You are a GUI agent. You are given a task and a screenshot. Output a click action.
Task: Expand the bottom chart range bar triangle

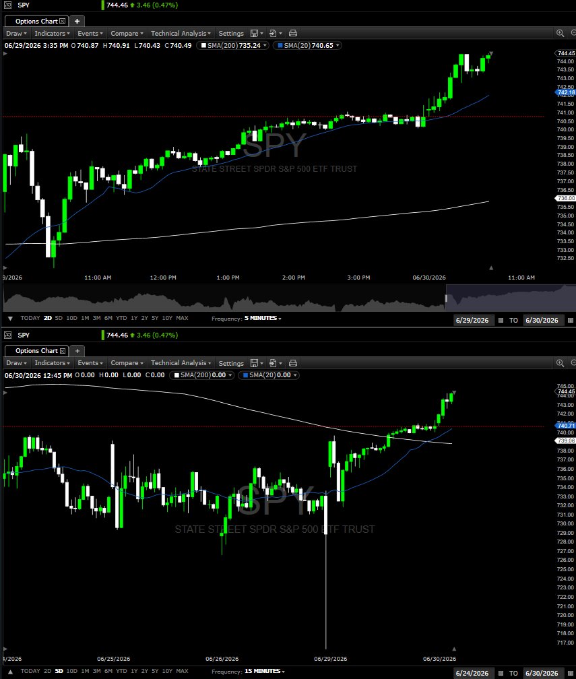(x=10, y=671)
